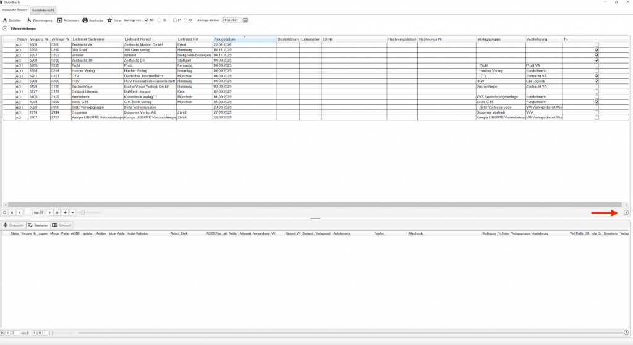Screen dimensions: 633x345
Task: Open Sortiment in the lower panel
Action: pyautogui.click(x=55, y=225)
